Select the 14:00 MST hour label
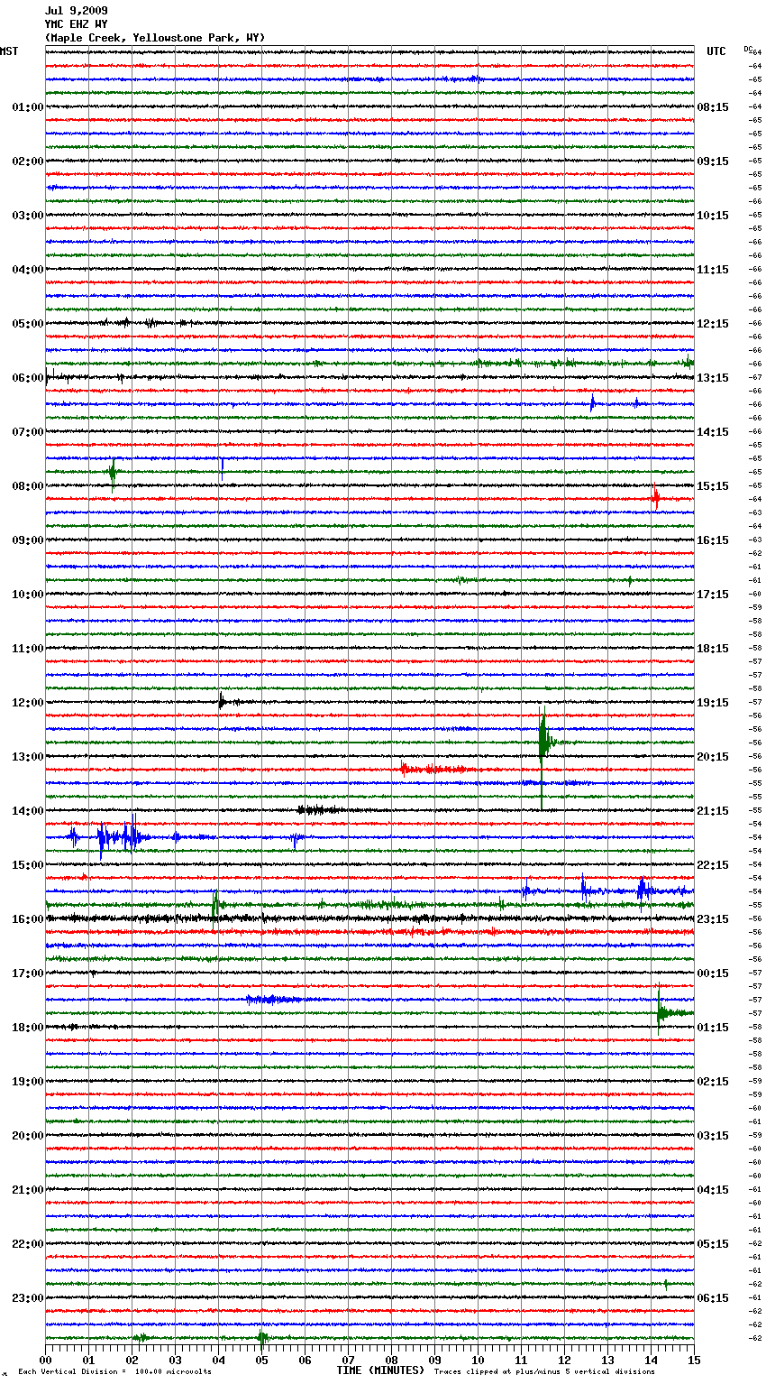The height and width of the screenshot is (1384, 766). [28, 811]
